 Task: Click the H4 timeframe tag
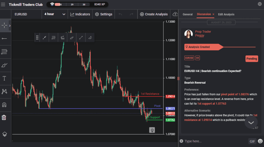197,58
